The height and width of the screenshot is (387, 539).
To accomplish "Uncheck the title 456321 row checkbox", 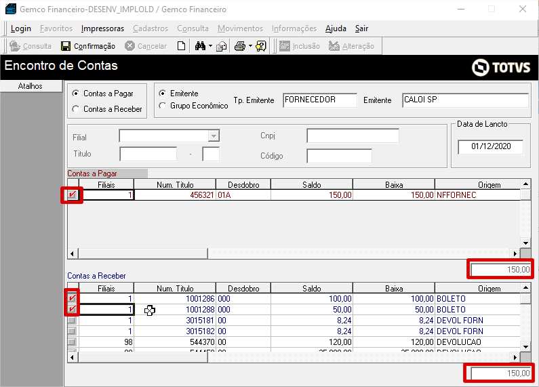I will coord(72,195).
